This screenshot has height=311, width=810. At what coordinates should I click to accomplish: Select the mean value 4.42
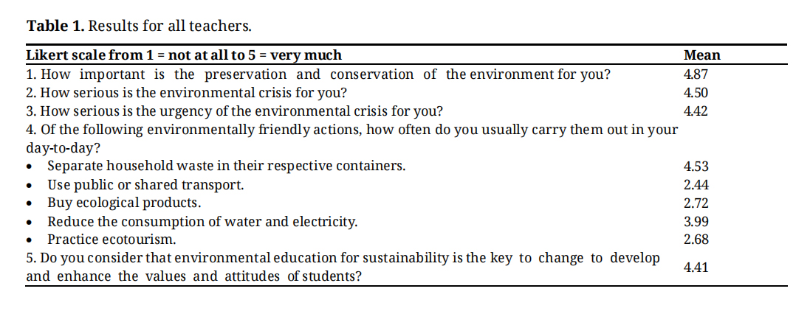tap(696, 111)
